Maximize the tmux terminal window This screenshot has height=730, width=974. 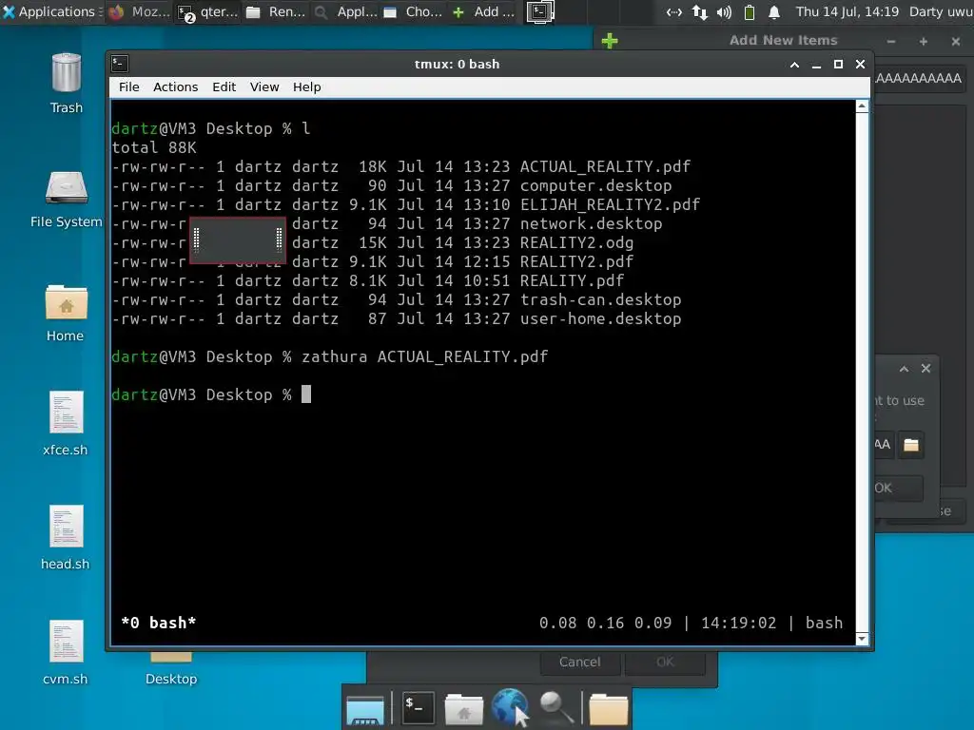click(838, 65)
